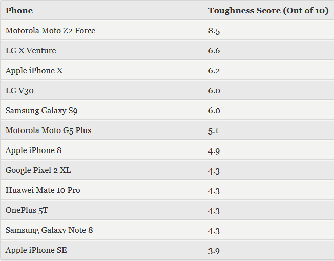Select the Samsung Galaxy S9 cell
This screenshot has height=261, width=334.
41,111
